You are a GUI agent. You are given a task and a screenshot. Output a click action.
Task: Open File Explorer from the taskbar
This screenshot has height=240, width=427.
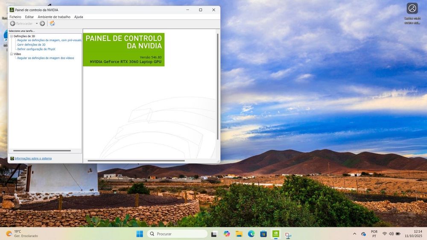[x=239, y=234]
